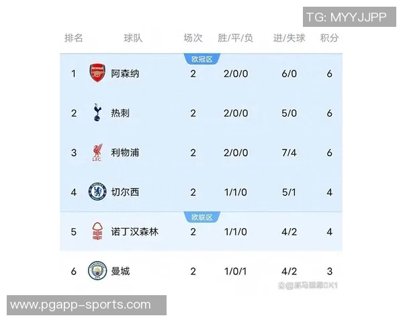This screenshot has width=403, height=322.
Task: Select the 球队 column header
Action: (x=133, y=38)
